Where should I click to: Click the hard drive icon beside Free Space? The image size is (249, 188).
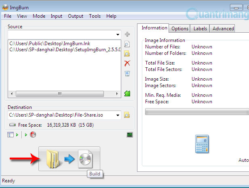13,125
